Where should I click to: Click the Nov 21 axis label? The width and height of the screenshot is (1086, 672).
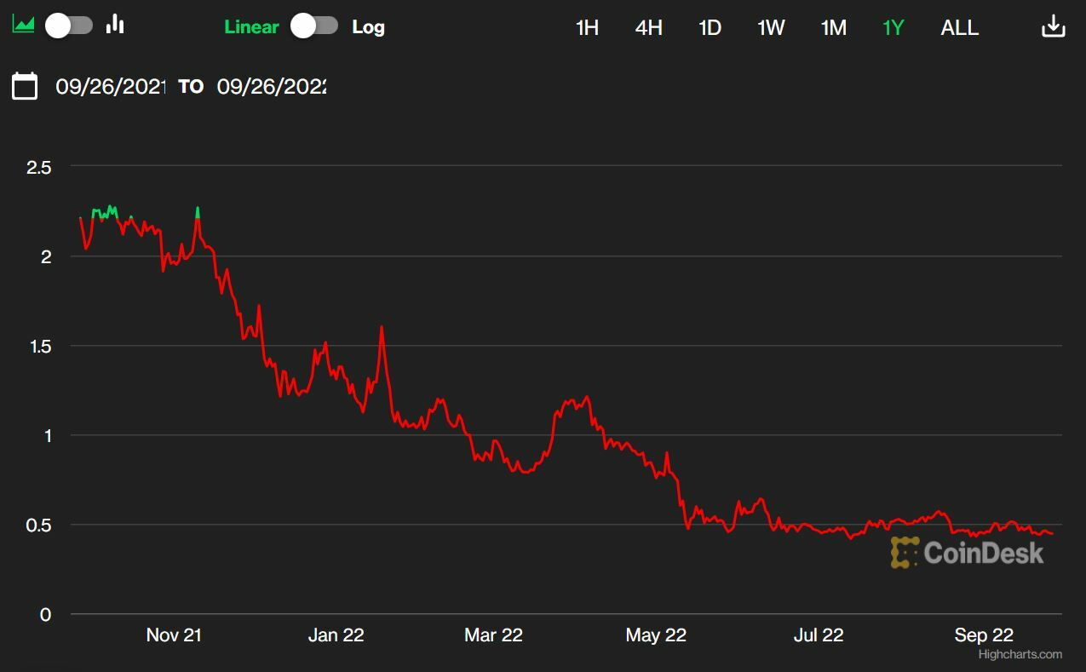(x=174, y=635)
